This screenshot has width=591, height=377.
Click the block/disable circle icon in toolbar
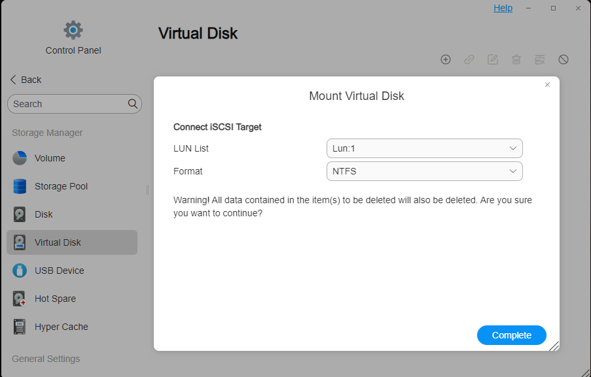pyautogui.click(x=564, y=59)
